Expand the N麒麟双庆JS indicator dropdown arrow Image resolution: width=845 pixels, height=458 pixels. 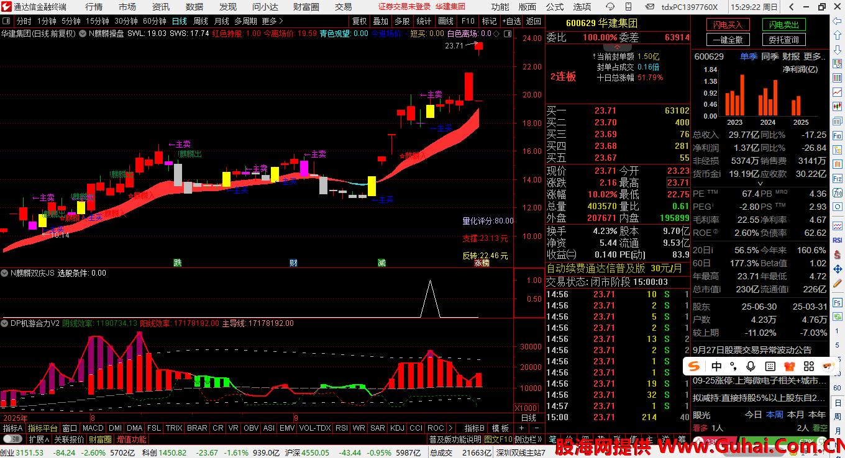pos(5,273)
